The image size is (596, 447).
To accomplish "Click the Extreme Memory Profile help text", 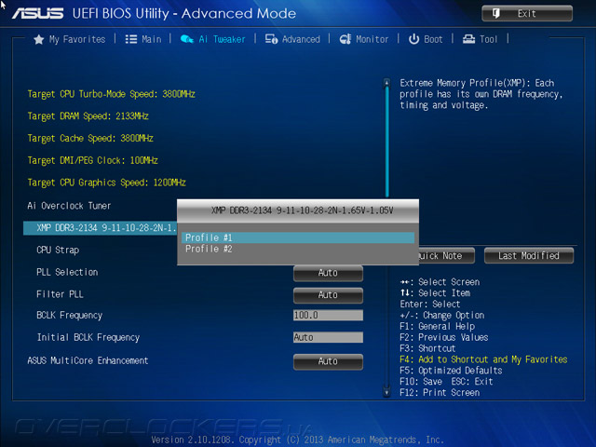I will [481, 94].
